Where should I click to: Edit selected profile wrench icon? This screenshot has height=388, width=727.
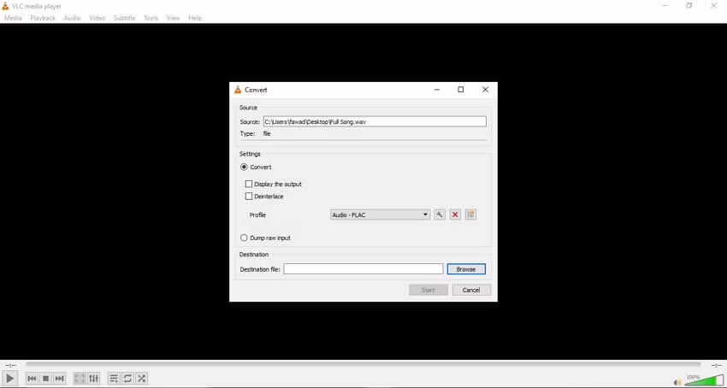tap(440, 215)
